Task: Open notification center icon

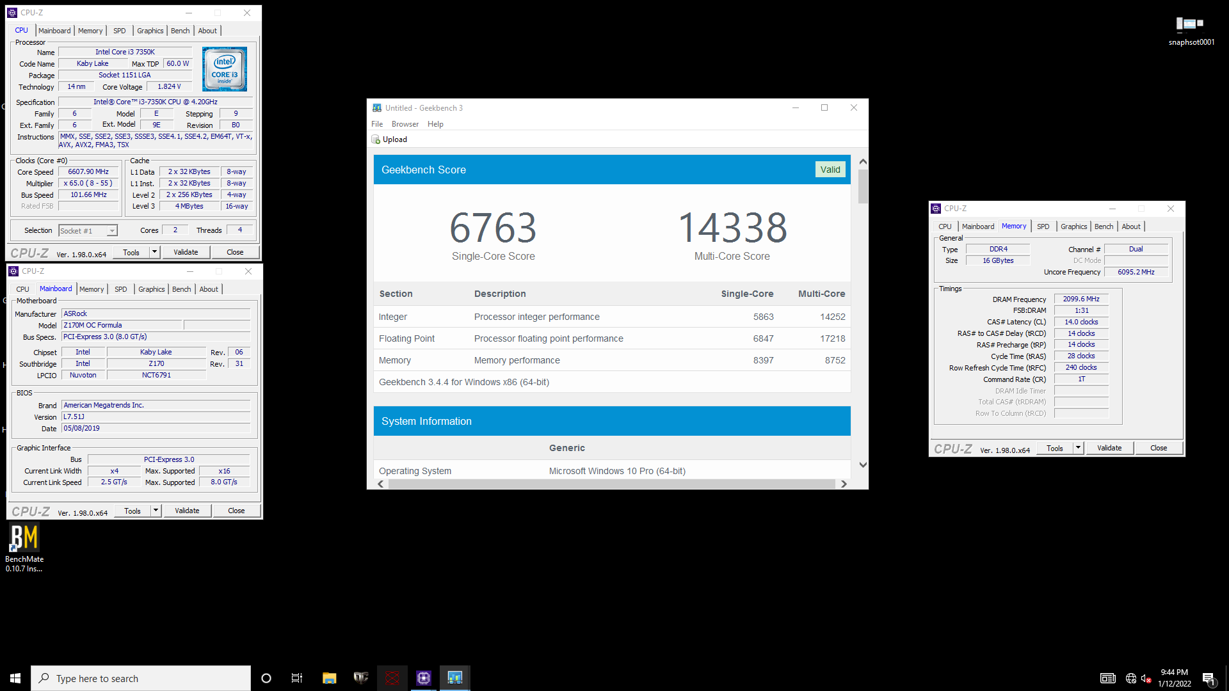Action: (1209, 678)
